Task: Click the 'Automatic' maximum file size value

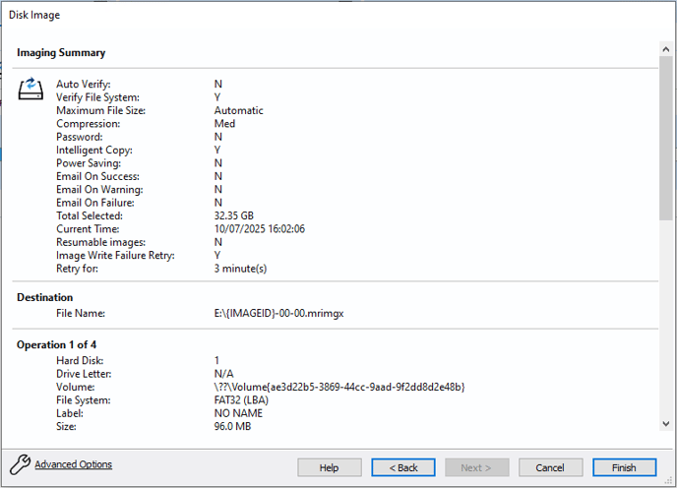Action: click(239, 110)
